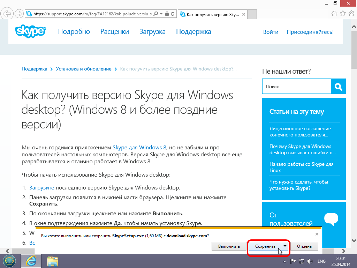Click the blue search magnifier button
Image resolution: width=357 pixels, height=268 pixels.
[x=338, y=87]
